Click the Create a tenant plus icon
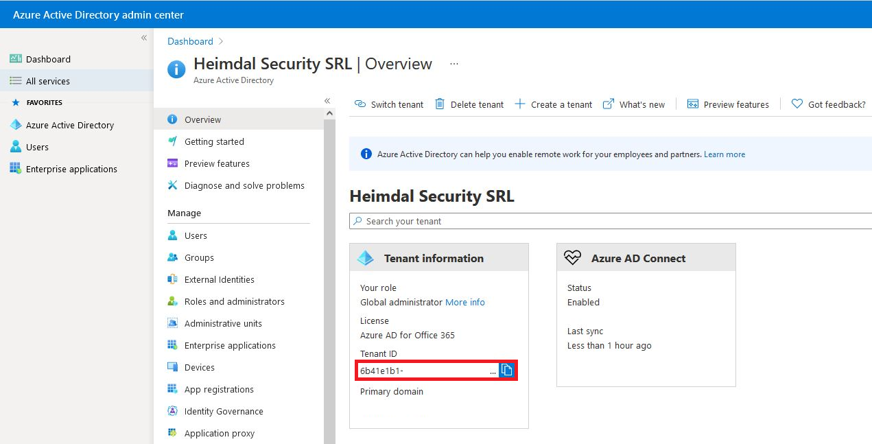Image resolution: width=872 pixels, height=444 pixels. click(x=519, y=104)
